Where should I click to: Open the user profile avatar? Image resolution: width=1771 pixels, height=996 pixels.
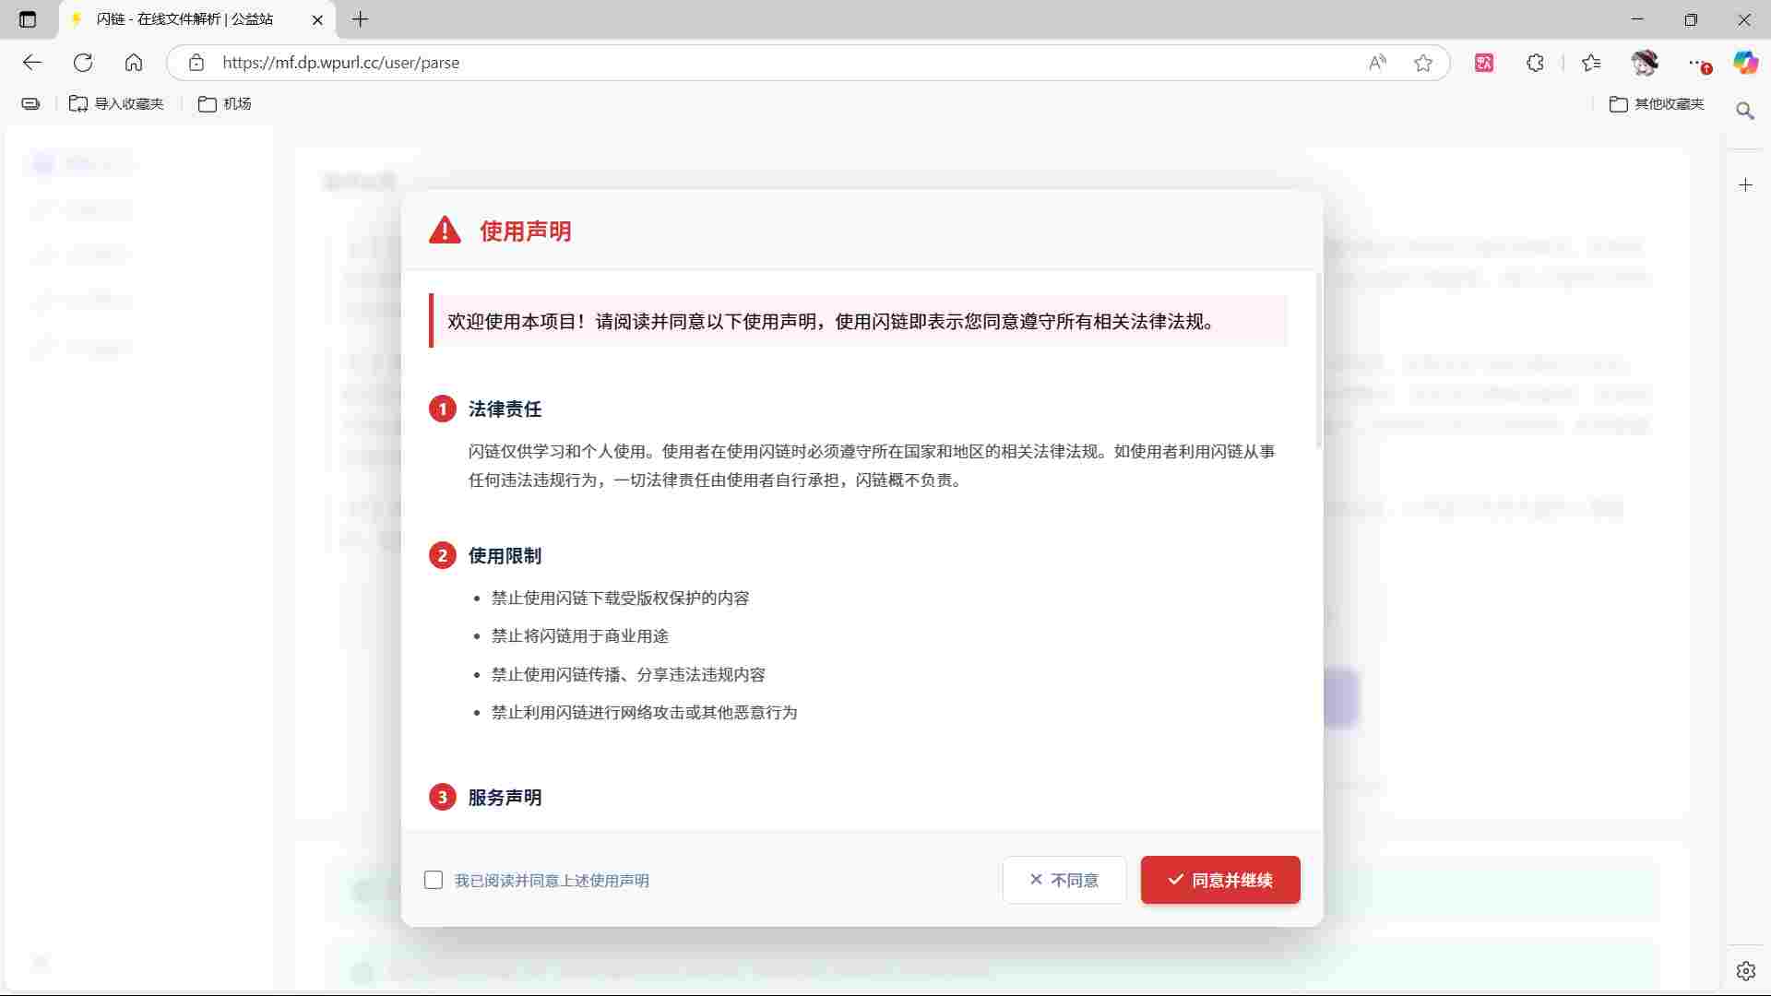1645,63
